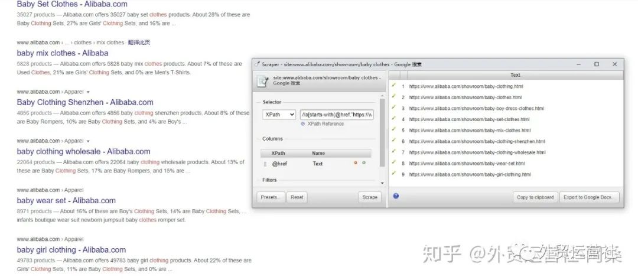The height and width of the screenshot is (280, 638).
Task: Select result URL baby-clothing-wholesale.html
Action: (x=477, y=152)
